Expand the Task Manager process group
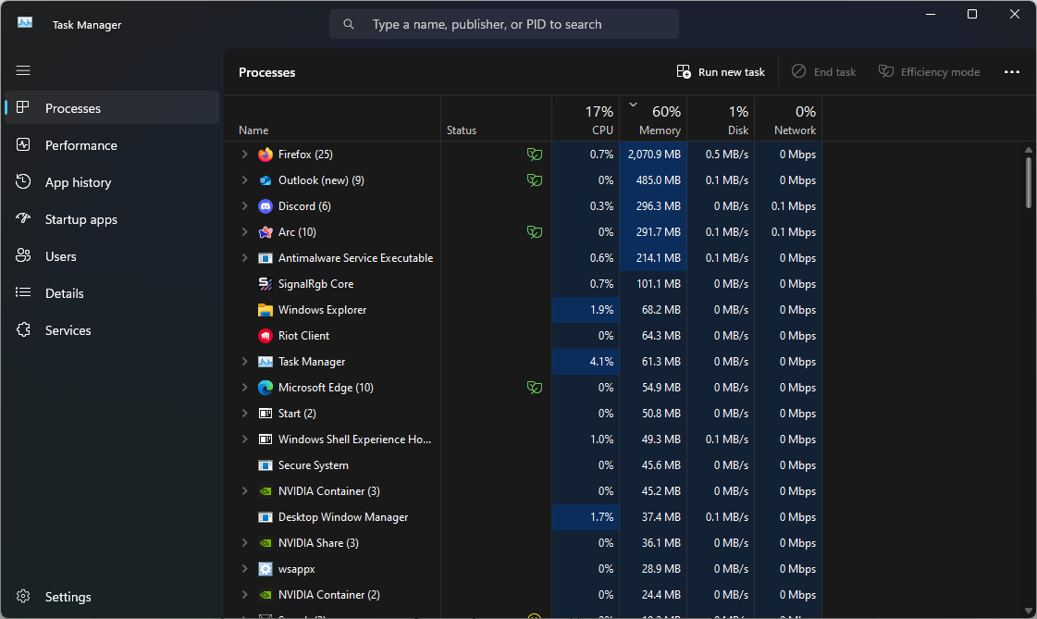 coord(245,362)
